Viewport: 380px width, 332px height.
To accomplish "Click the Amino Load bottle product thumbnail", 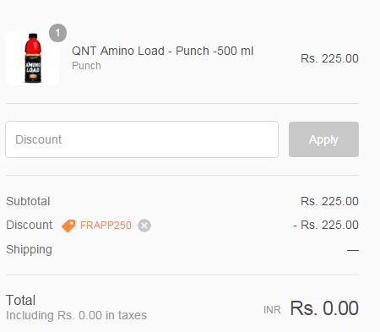I will coord(32,58).
